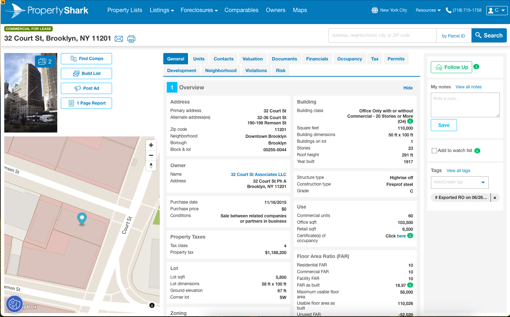The image size is (510, 317).
Task: Expand the Resources menu
Action: 428,10
